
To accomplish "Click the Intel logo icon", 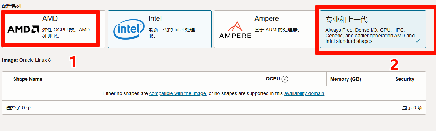I will click(128, 29).
